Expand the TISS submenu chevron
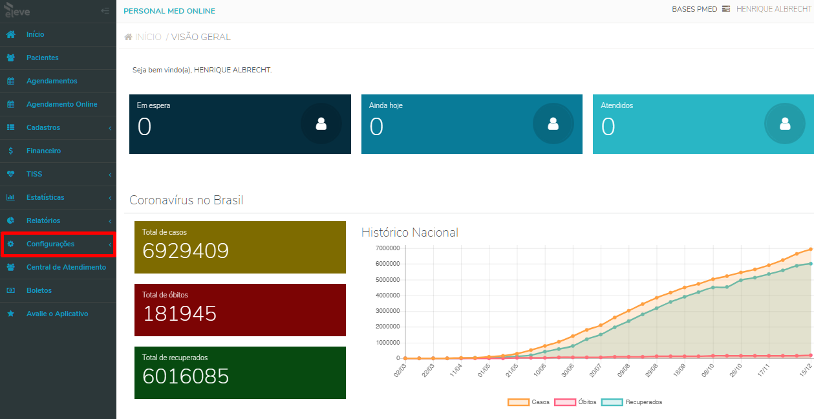The height and width of the screenshot is (419, 814). click(x=110, y=175)
